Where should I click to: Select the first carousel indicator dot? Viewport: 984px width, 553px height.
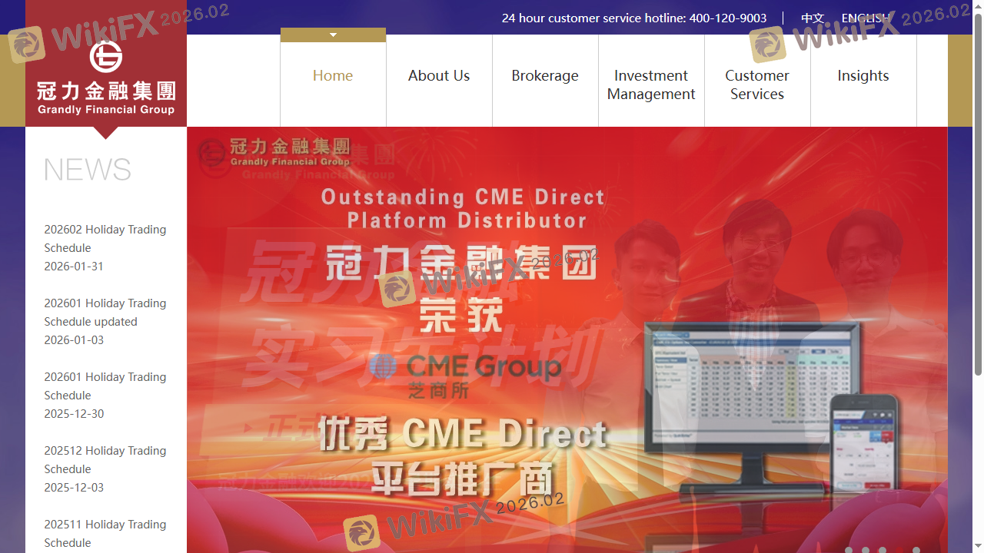[x=849, y=550]
